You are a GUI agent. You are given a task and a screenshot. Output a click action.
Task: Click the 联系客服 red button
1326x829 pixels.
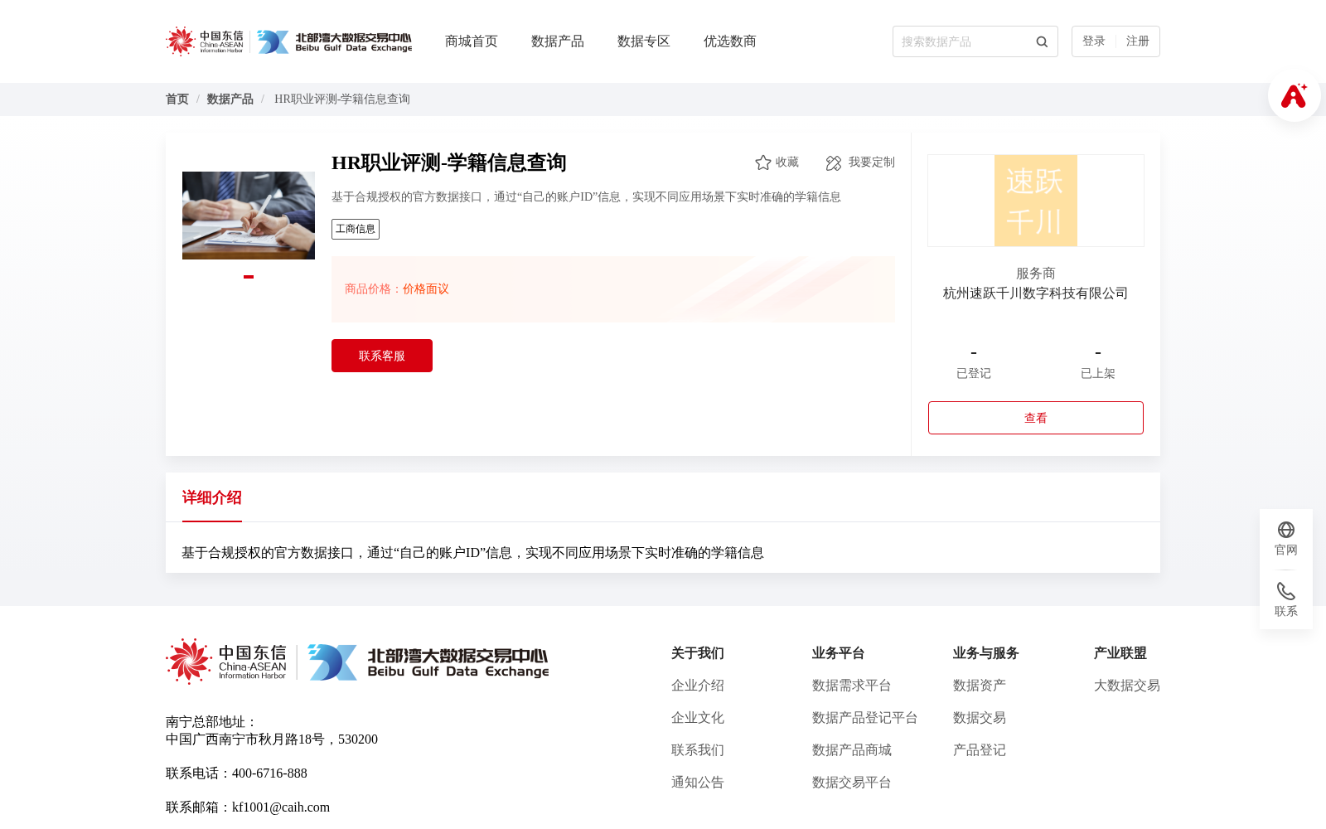[x=382, y=356]
